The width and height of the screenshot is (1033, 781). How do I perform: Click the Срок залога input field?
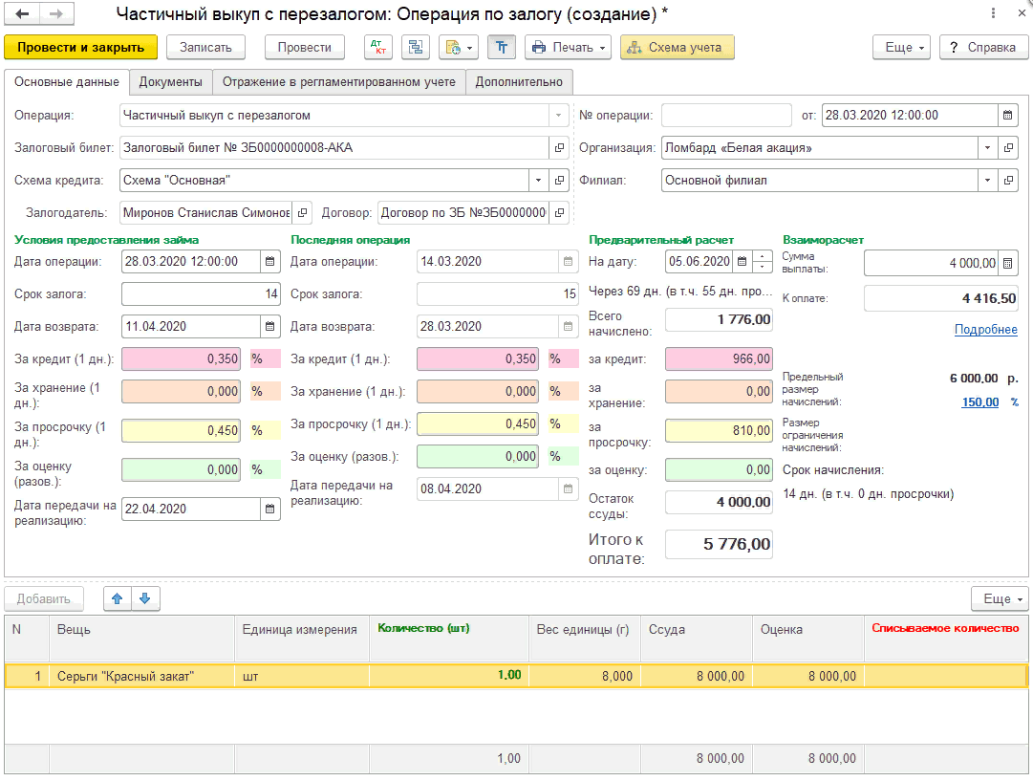pos(201,293)
